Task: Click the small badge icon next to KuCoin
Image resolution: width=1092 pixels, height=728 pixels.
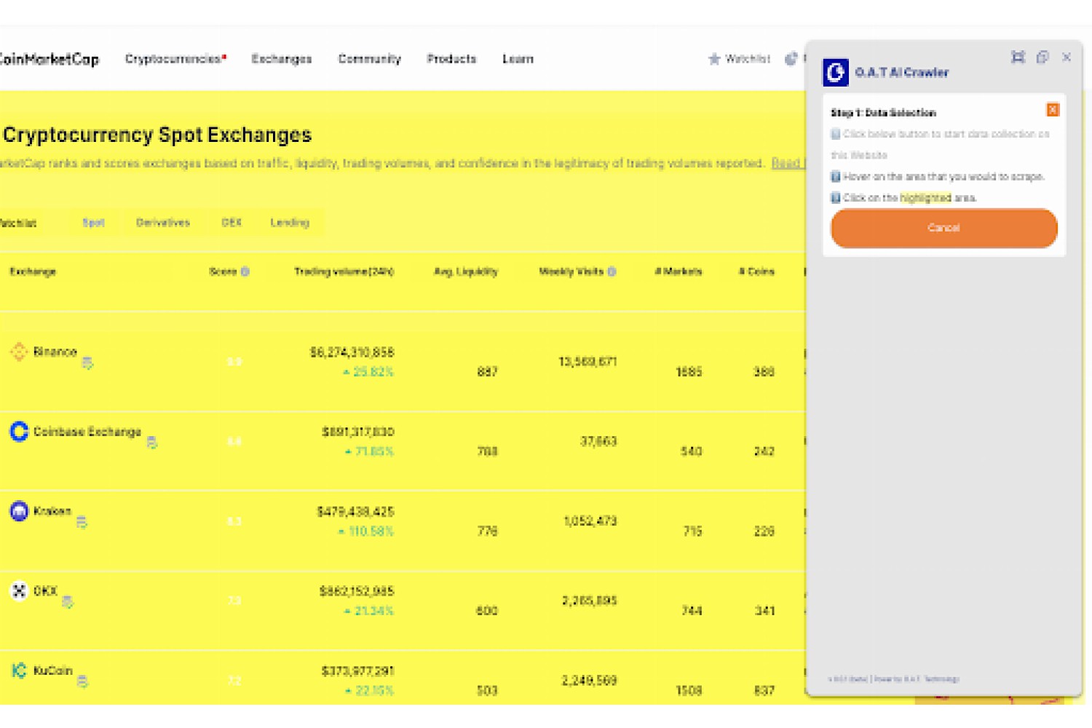Action: pos(82,681)
